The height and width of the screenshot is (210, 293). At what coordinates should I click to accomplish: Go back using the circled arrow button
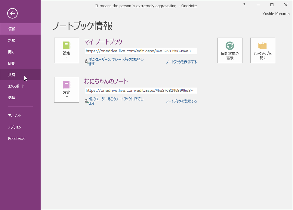[13, 14]
